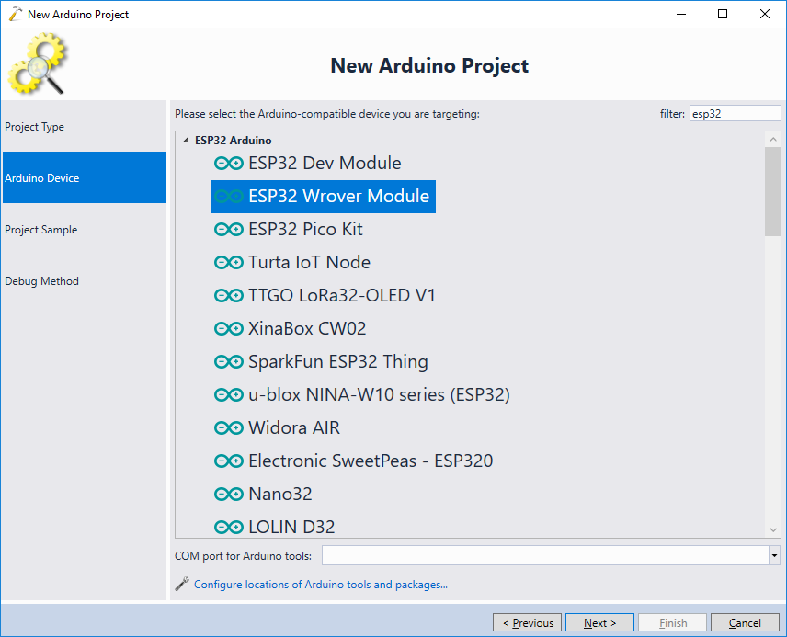This screenshot has height=637, width=787.
Task: Click the gears and magnifier wizard logo
Action: [38, 63]
